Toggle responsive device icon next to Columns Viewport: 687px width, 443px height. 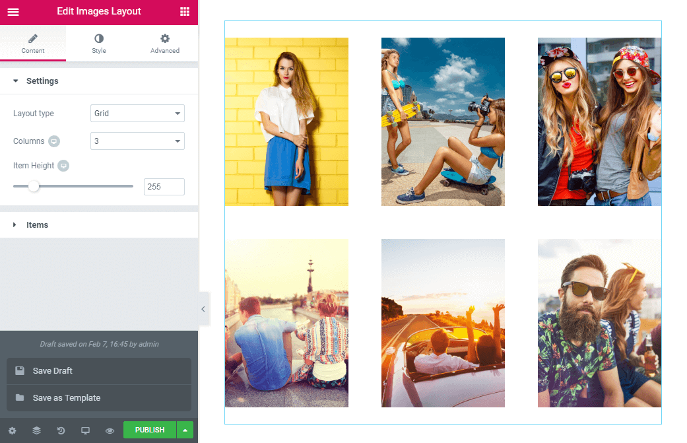pos(54,141)
